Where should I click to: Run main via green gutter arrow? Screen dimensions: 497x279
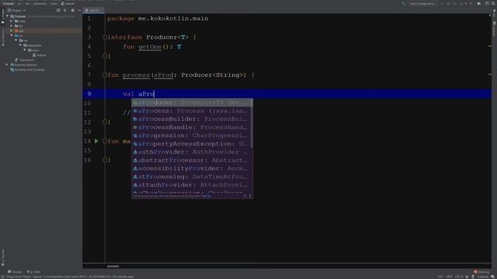pyautogui.click(x=96, y=141)
